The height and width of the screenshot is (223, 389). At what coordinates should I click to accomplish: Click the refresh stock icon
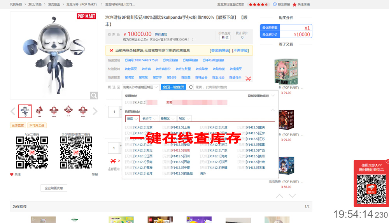pos(191,87)
